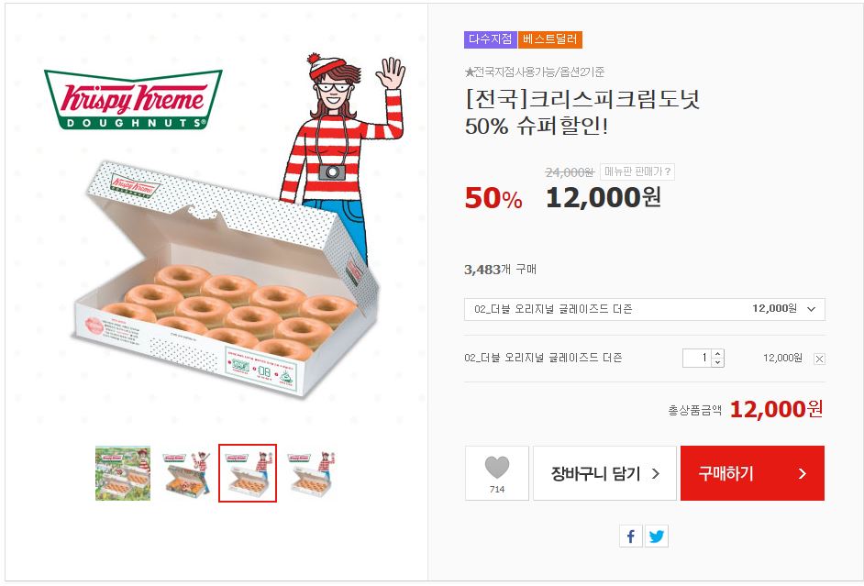Screen dimensions: 864x586
Task: Click the purple 다수지점 badge
Action: 491,39
